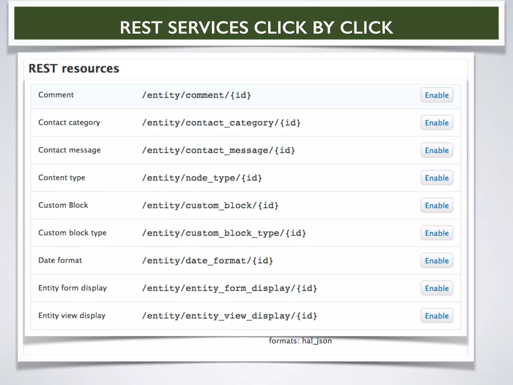
Task: Click the 'formats: hal_json' text
Action: point(300,341)
